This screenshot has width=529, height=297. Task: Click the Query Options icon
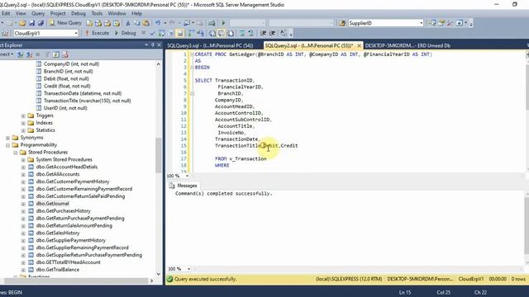(171, 33)
